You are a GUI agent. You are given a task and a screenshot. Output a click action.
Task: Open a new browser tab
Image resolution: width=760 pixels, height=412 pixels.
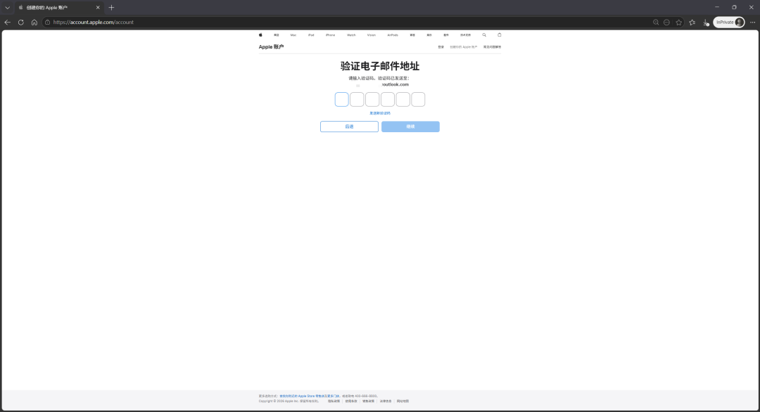point(111,7)
